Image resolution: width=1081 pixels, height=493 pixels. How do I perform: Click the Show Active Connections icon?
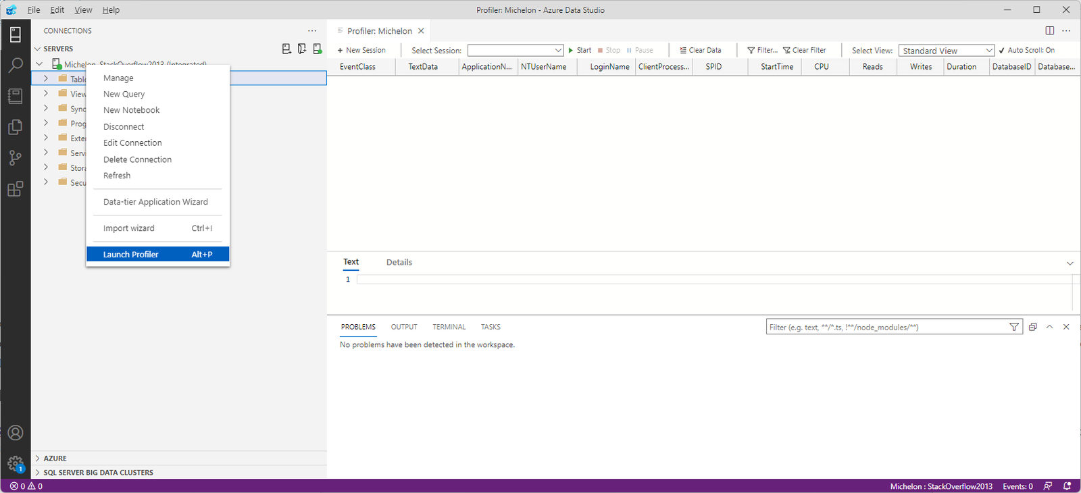[x=318, y=49]
